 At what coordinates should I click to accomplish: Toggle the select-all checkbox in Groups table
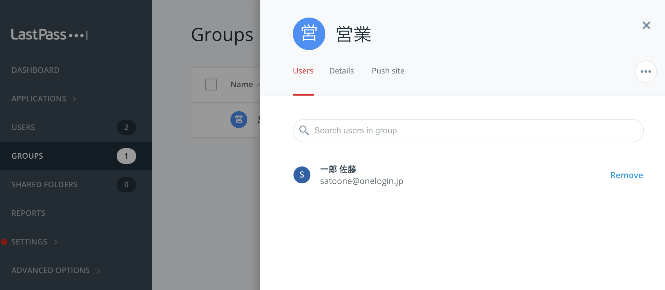[211, 85]
